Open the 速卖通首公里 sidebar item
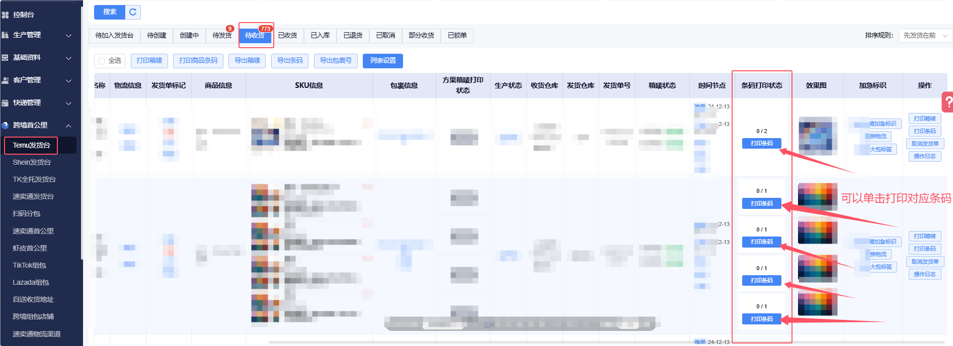This screenshot has width=953, height=346. [x=33, y=232]
